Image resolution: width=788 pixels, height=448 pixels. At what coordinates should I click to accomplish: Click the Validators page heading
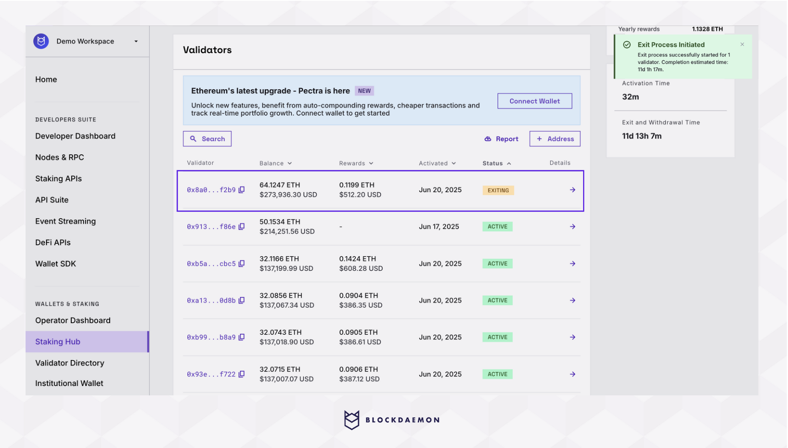[x=207, y=50]
